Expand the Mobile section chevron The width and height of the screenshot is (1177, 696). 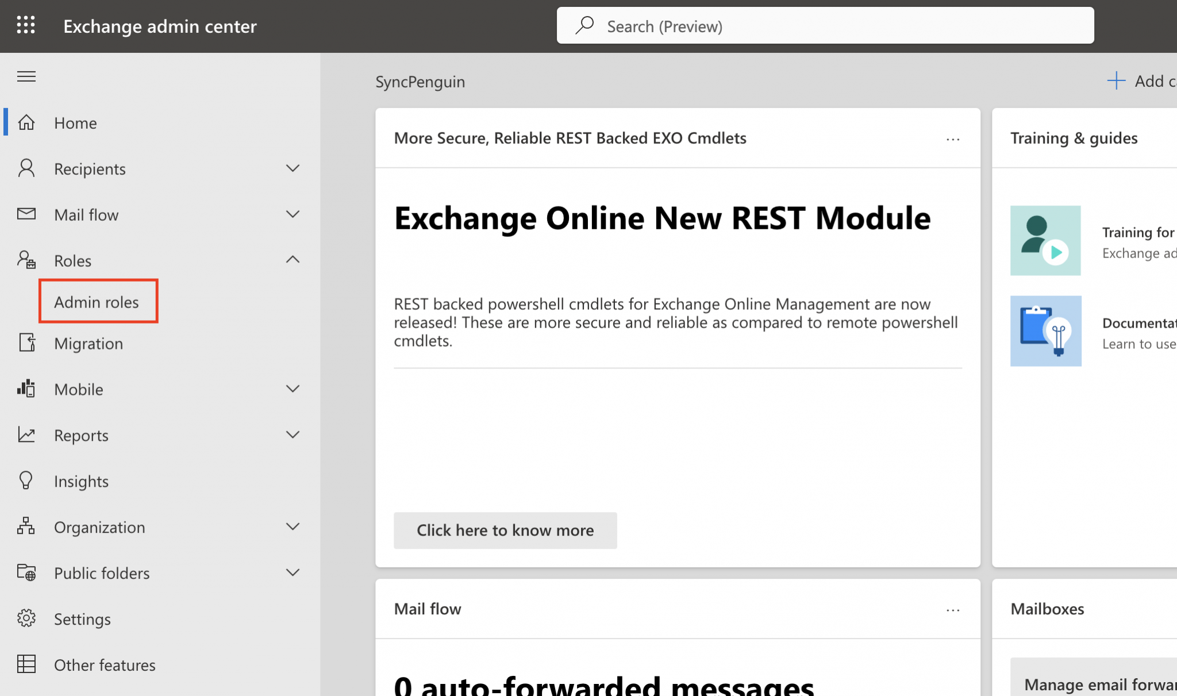click(x=293, y=389)
